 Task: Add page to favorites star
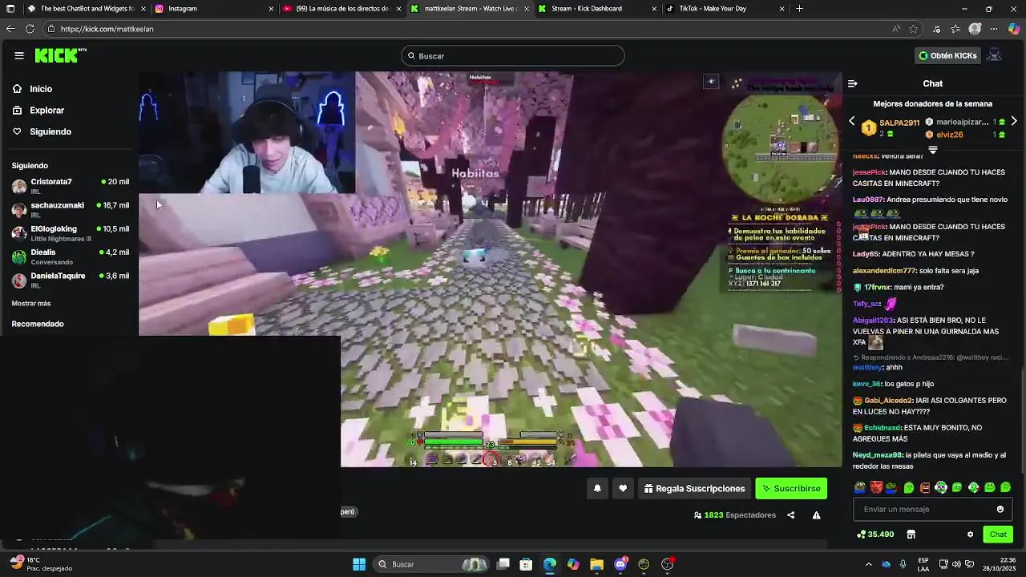(913, 29)
